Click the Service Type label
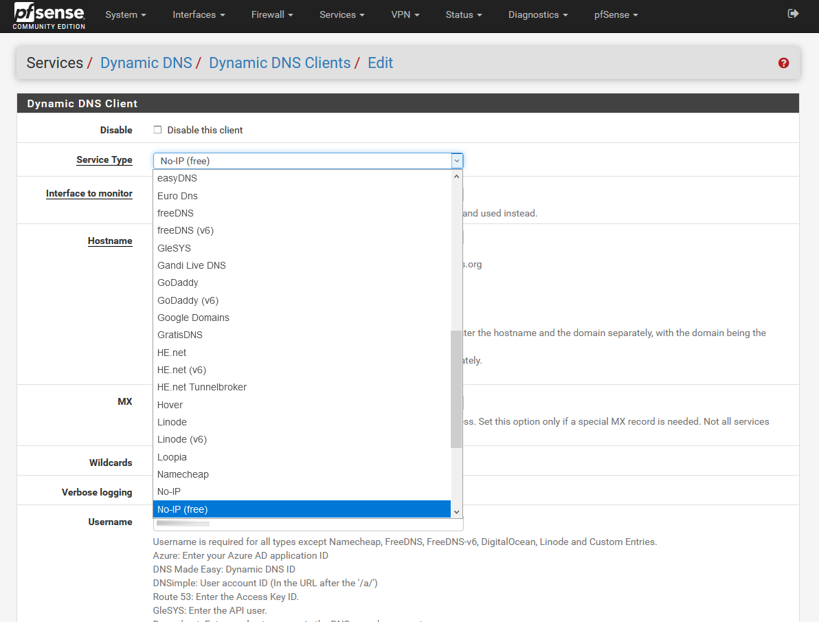The image size is (819, 622). (x=104, y=160)
